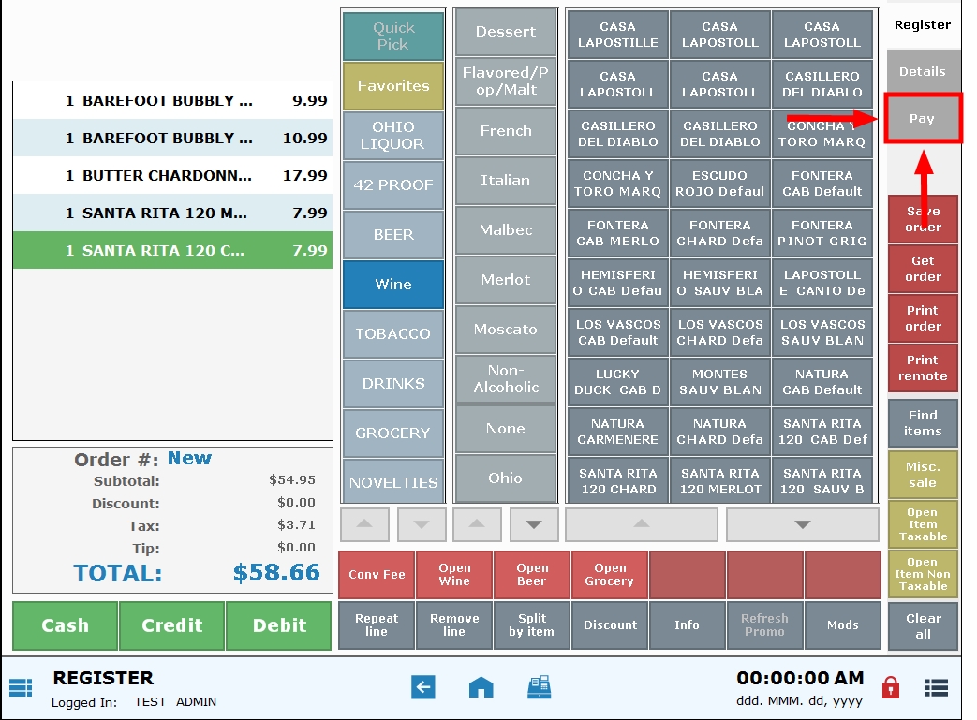Click Get order button

[x=923, y=269]
